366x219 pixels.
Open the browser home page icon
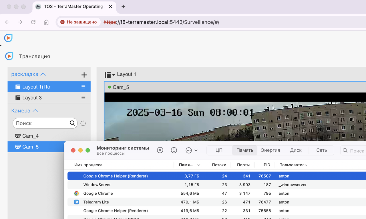coord(46,22)
